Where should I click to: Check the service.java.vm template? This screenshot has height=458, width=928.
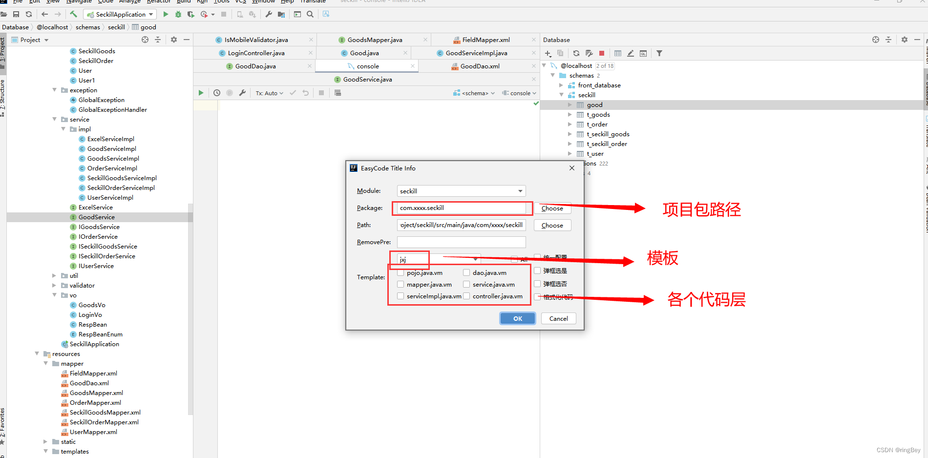[x=466, y=284]
